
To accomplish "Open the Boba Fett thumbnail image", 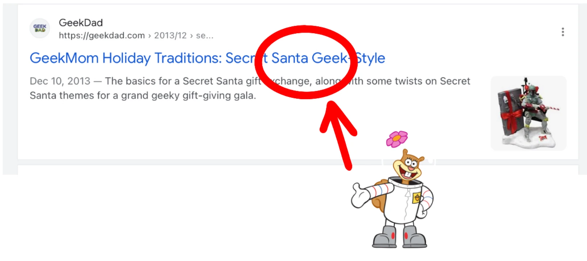I will 528,113.
